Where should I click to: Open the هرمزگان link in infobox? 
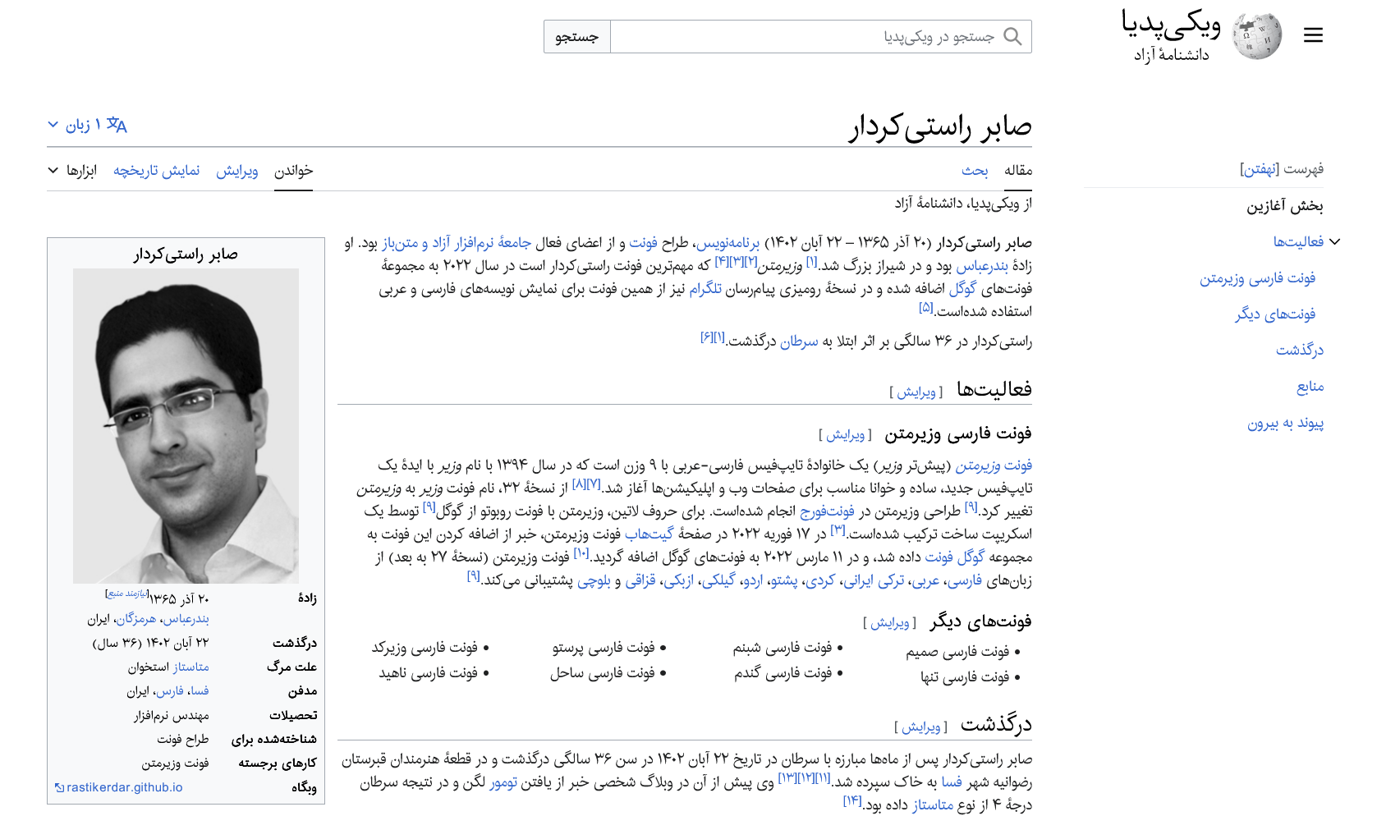pyautogui.click(x=136, y=619)
